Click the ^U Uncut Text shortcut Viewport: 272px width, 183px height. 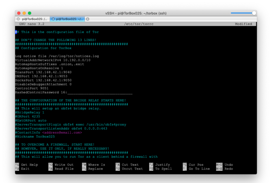[x=129, y=169]
